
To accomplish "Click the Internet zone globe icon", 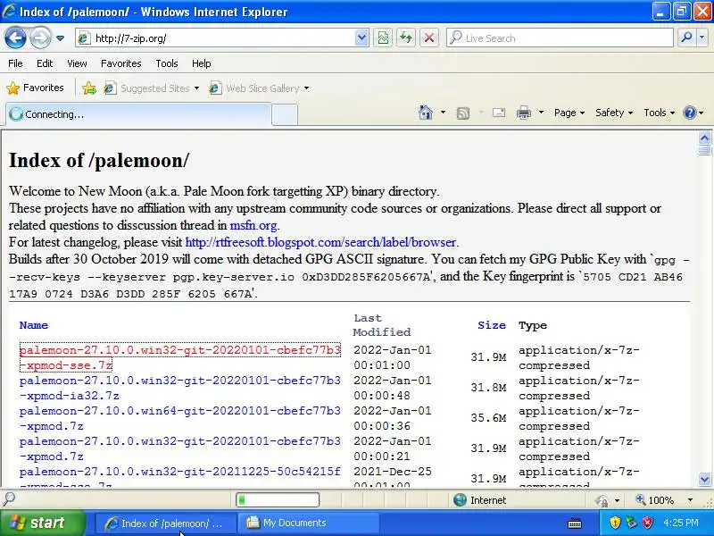I will 460,500.
